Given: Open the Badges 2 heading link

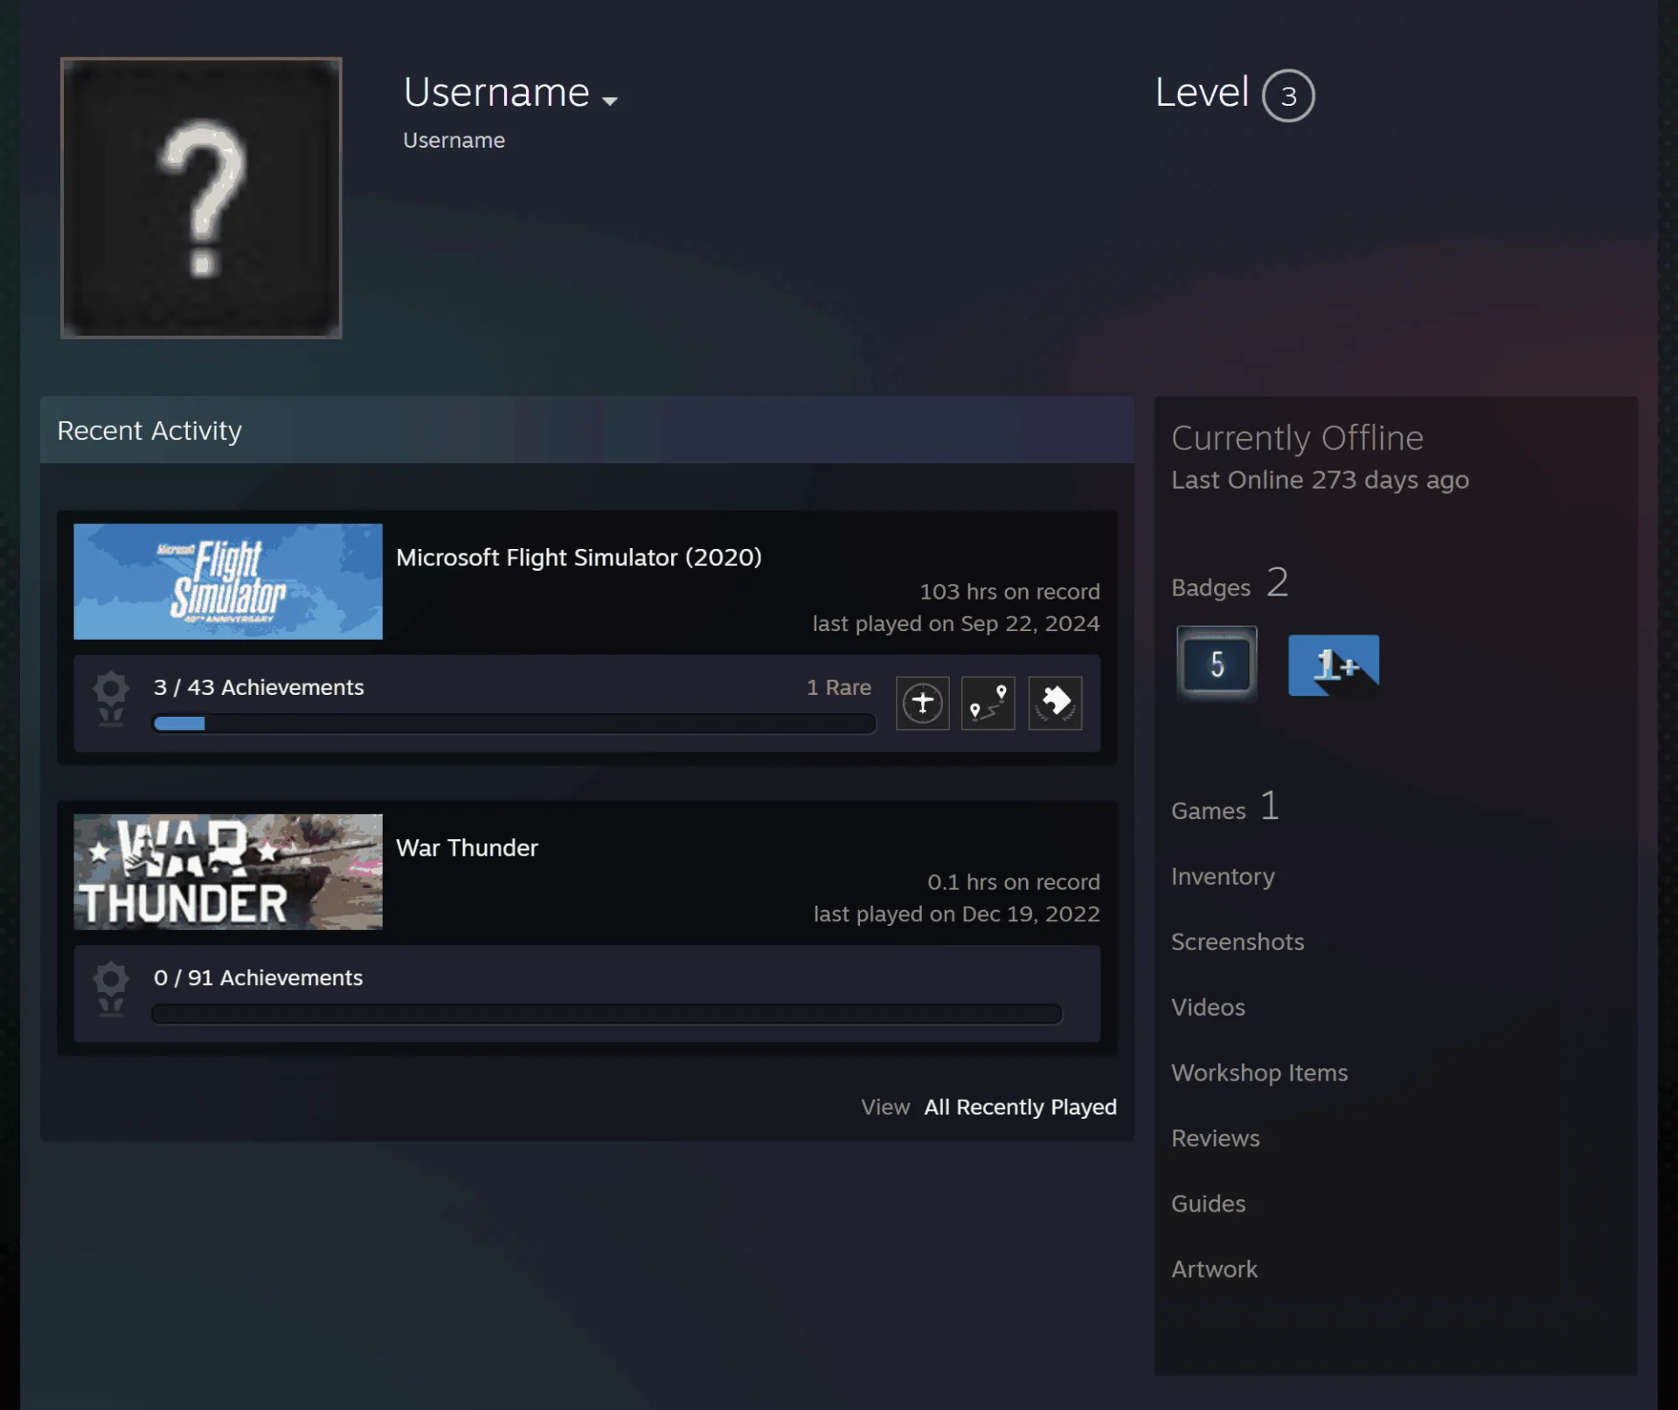Looking at the screenshot, I should (1230, 583).
